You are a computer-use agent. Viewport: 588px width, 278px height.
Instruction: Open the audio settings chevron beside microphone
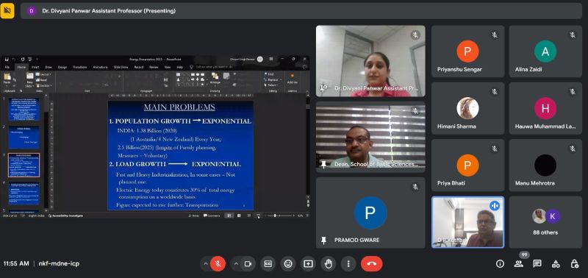click(x=206, y=264)
